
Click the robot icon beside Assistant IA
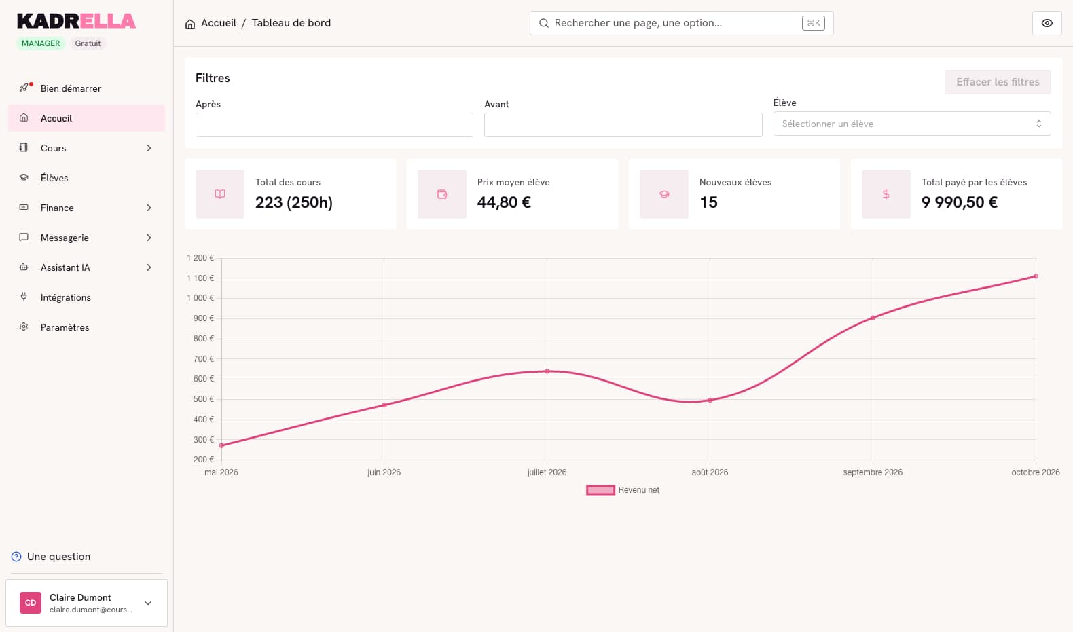tap(24, 267)
